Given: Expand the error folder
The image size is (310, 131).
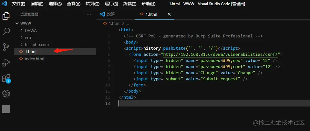Looking at the screenshot, I should (22, 37).
